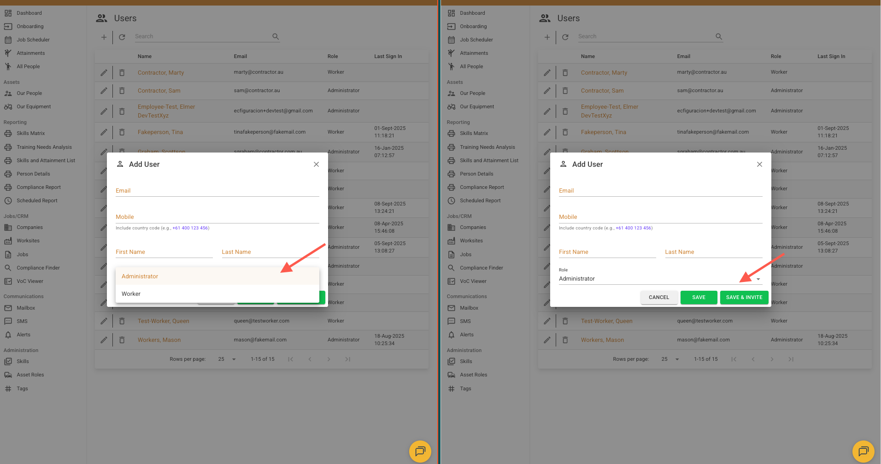The height and width of the screenshot is (464, 881).
Task: Click the search magnifier icon in the right screenshot
Action: click(x=718, y=36)
